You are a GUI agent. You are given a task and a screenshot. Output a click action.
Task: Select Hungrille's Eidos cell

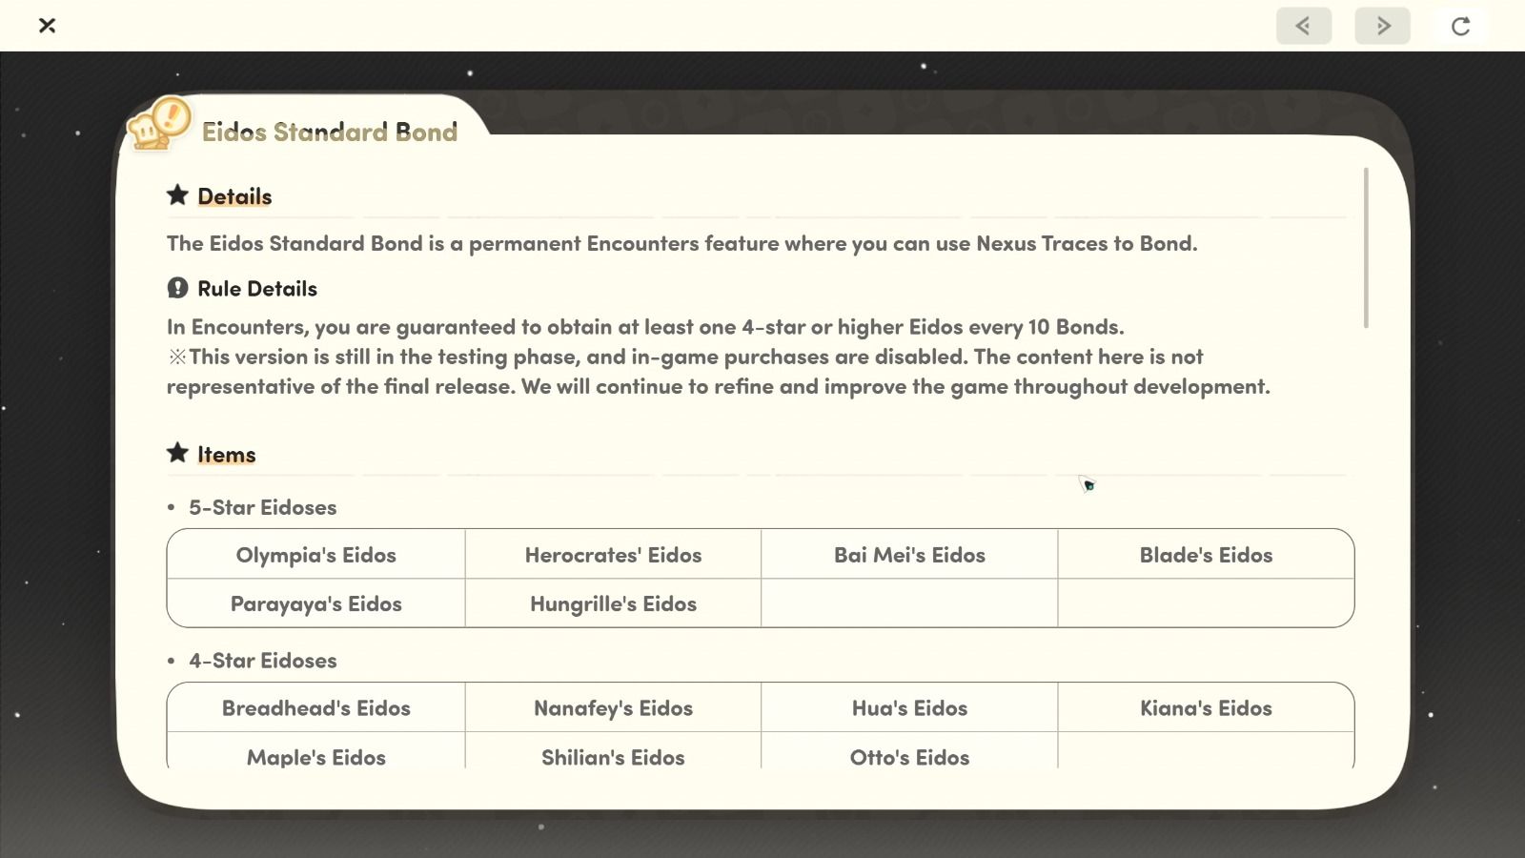[x=613, y=603]
